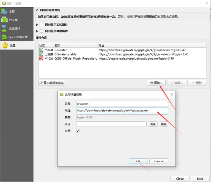The width and height of the screenshot is (211, 182).
Task: Select the GISwater repository name
Action: pyautogui.click(x=61, y=50)
